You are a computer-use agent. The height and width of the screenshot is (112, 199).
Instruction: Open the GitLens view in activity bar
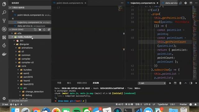tap(4, 45)
